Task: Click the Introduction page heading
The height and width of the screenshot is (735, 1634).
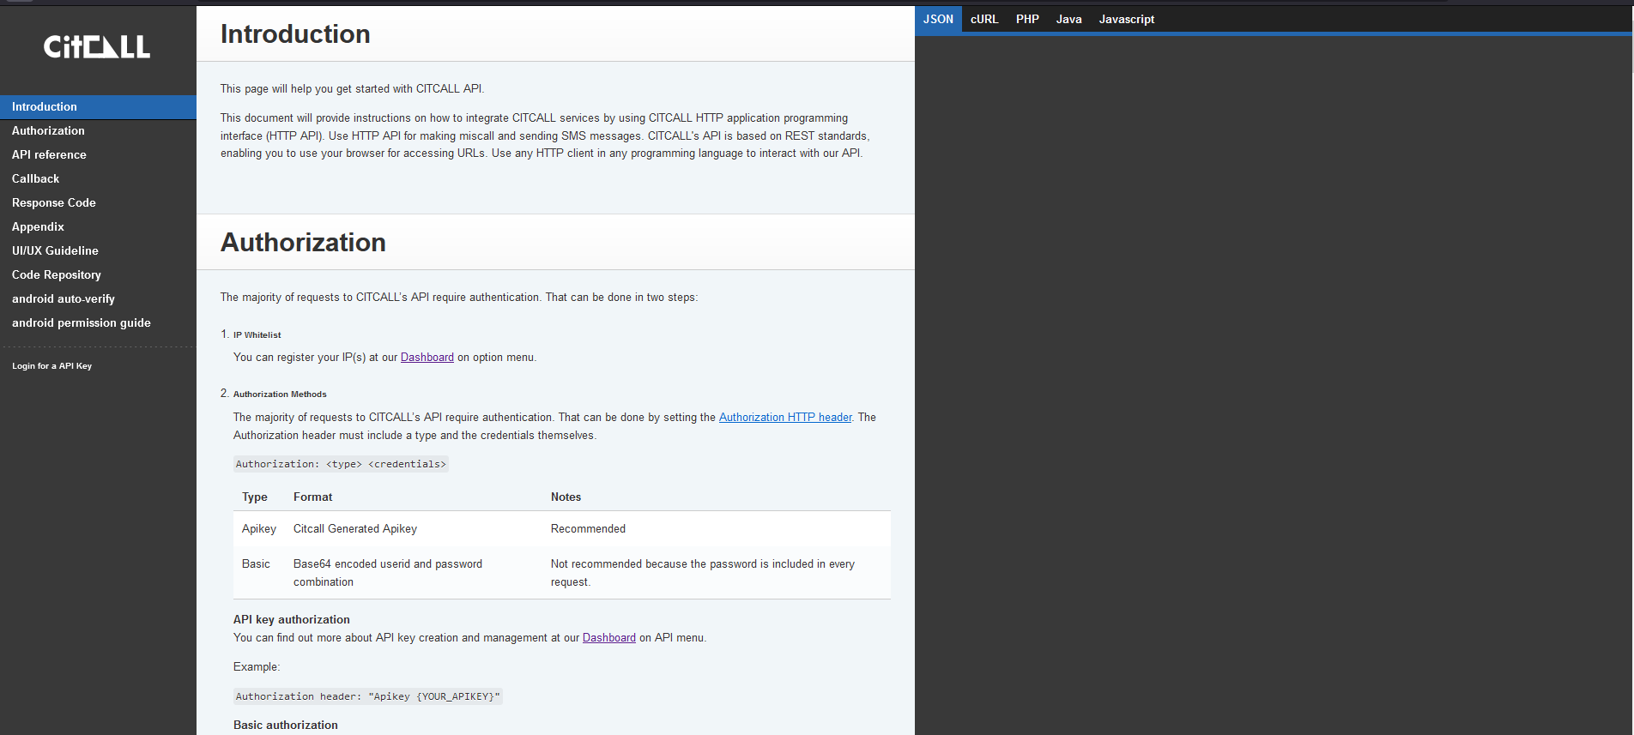Action: tap(295, 34)
